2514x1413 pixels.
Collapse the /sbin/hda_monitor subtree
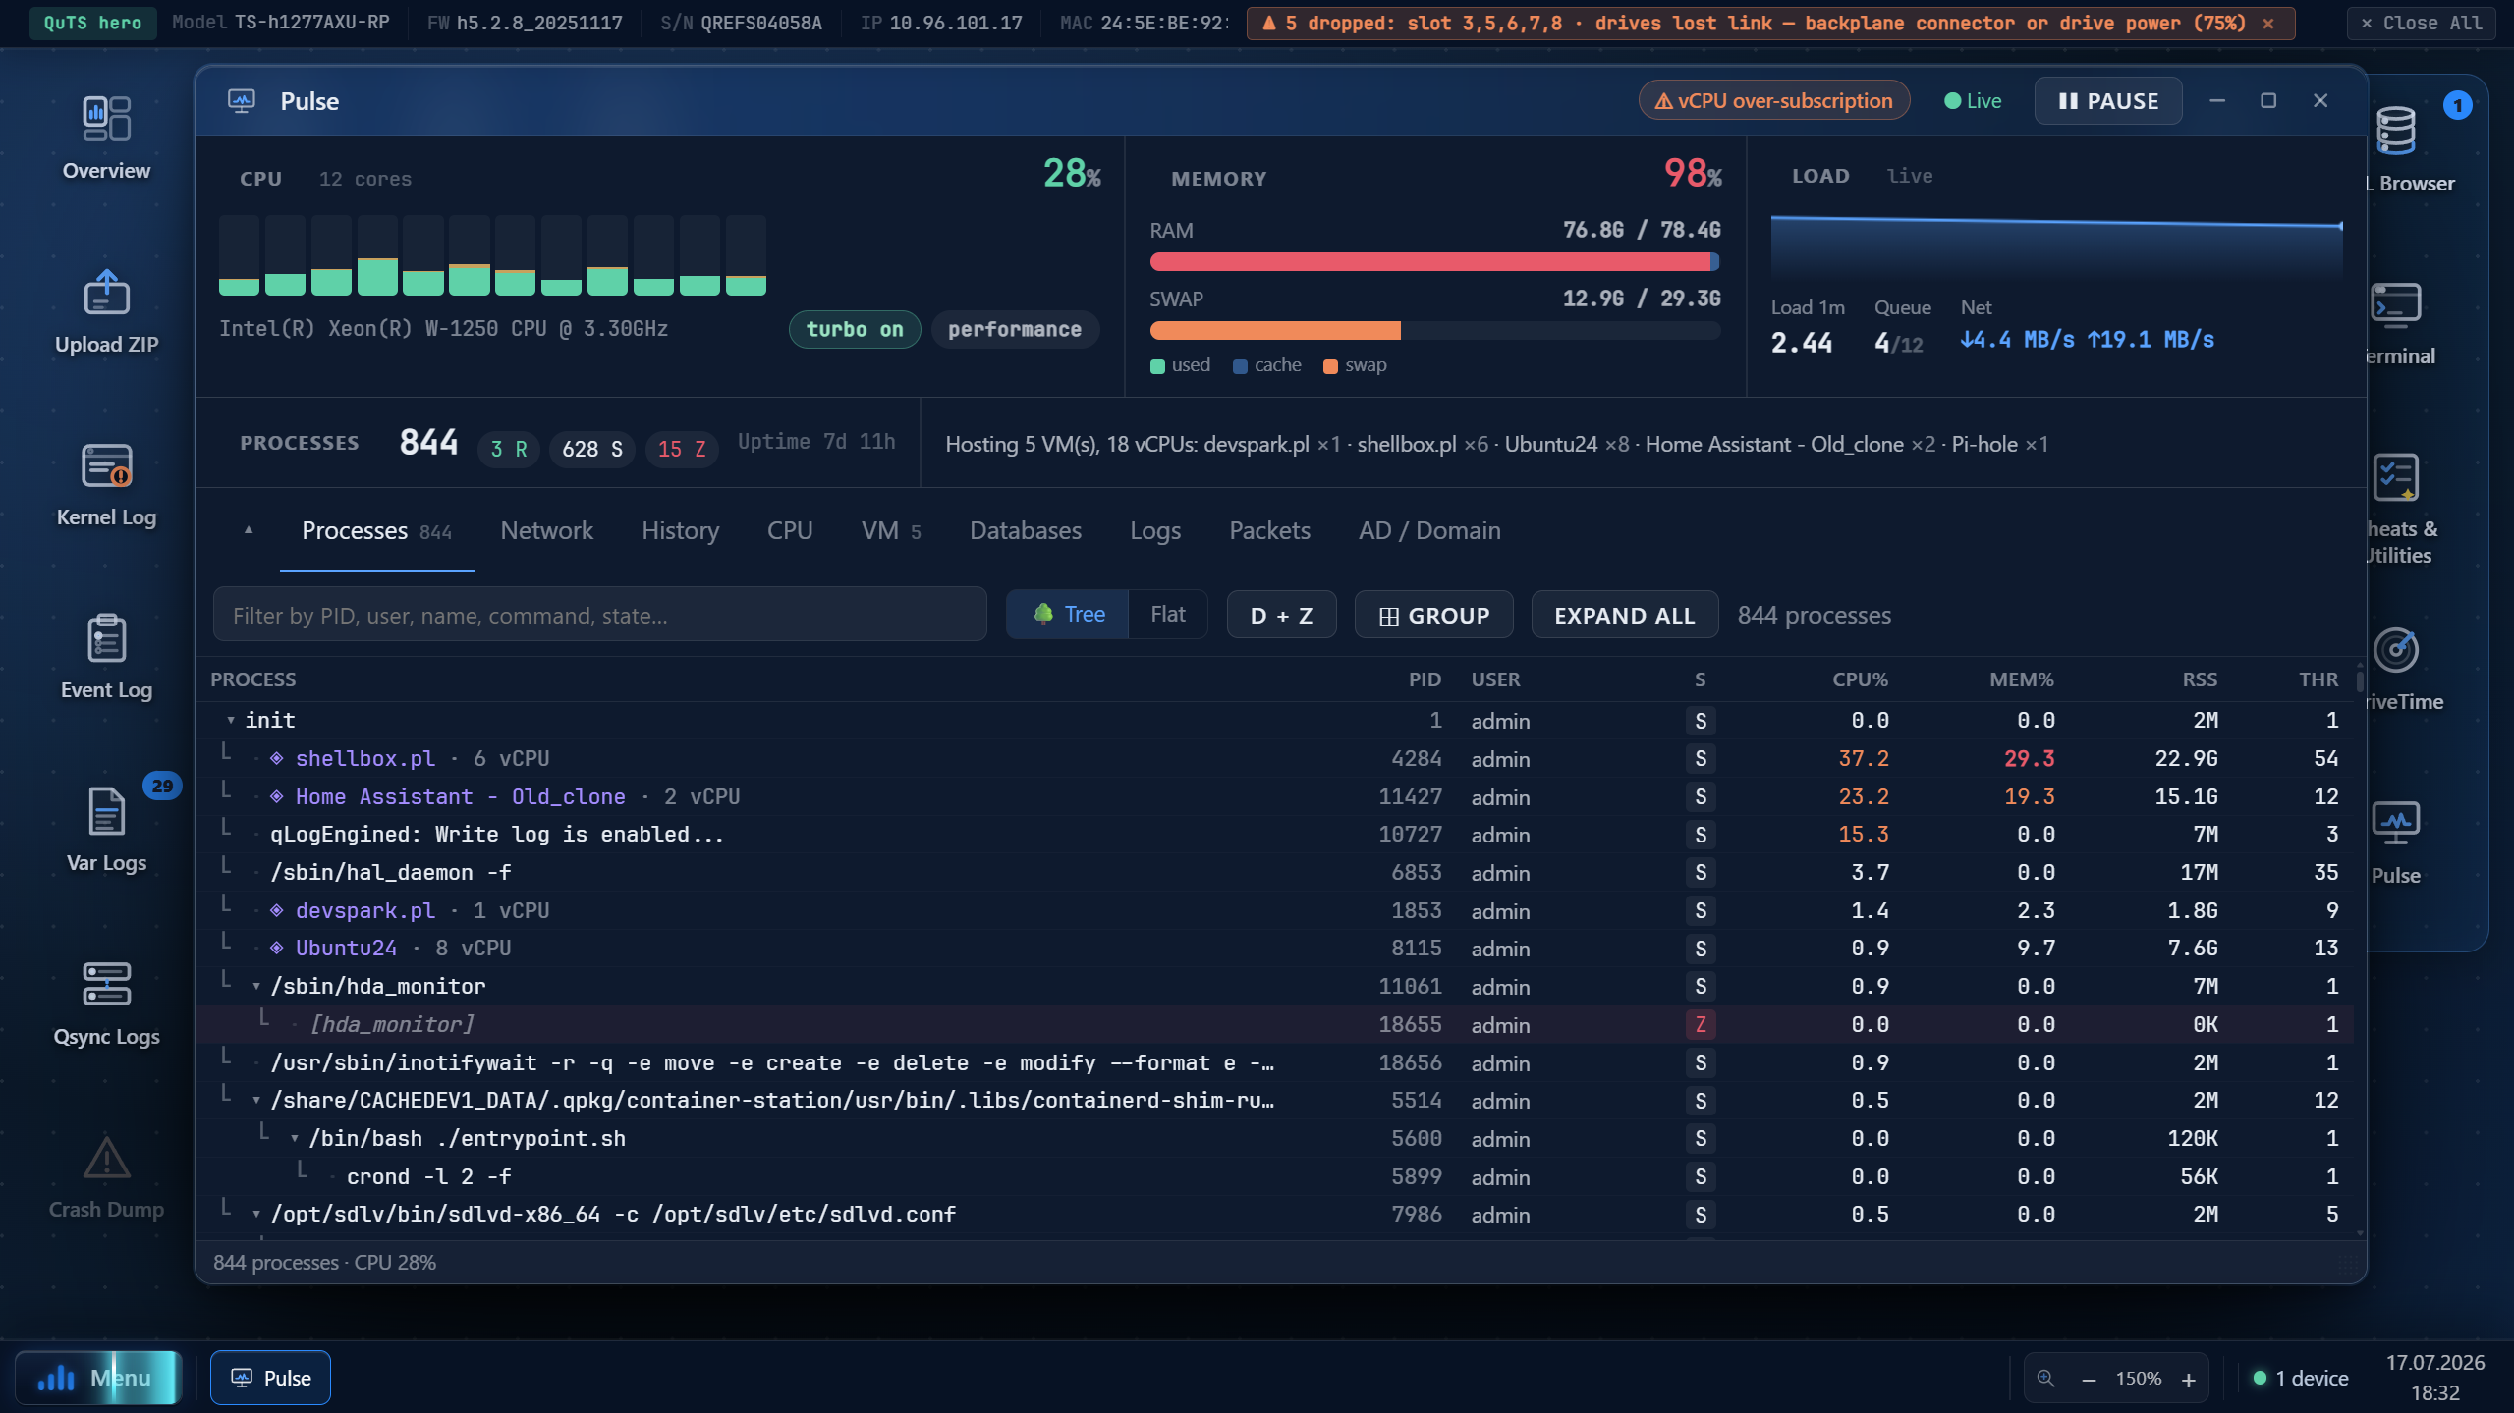point(256,987)
